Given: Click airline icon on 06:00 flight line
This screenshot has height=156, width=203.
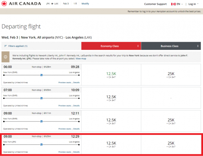Looking at the screenshot, I should point(41,75).
